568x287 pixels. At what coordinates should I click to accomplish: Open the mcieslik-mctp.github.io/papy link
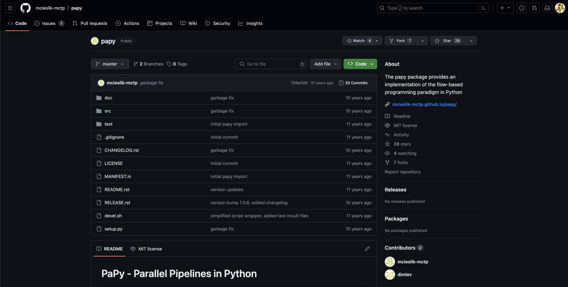click(425, 104)
